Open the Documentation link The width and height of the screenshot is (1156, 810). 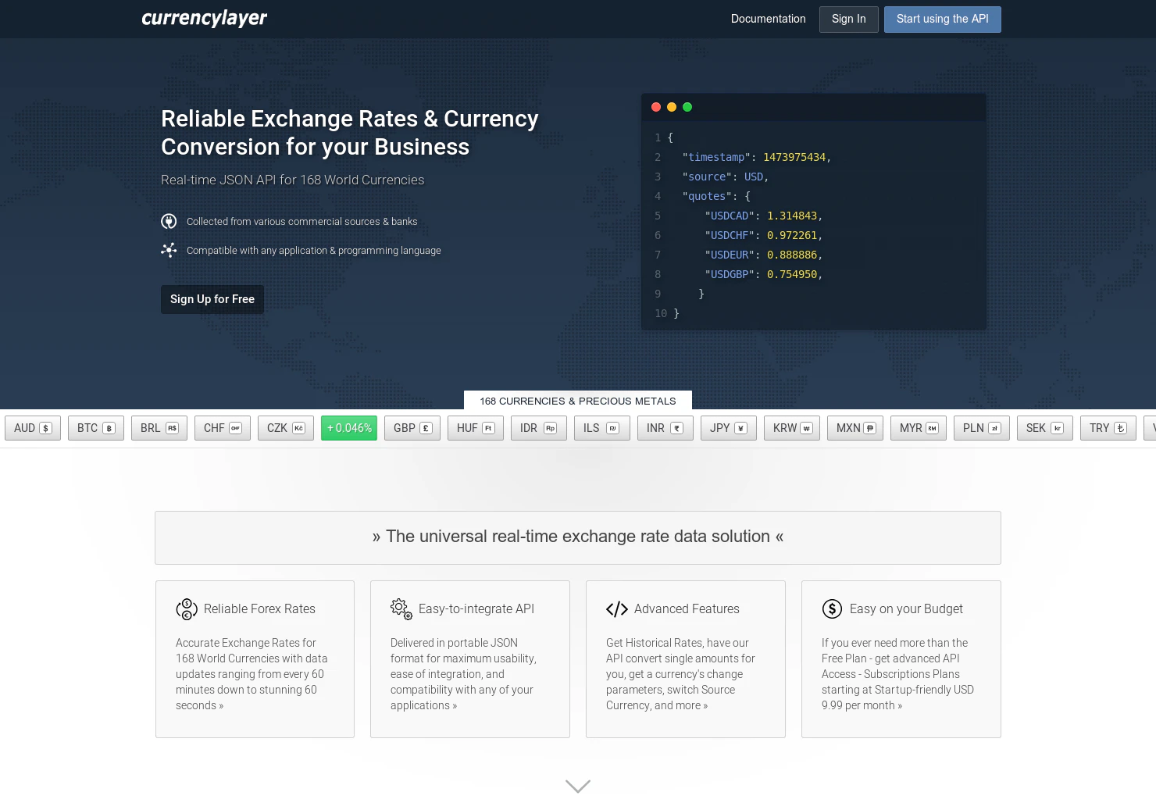point(768,19)
